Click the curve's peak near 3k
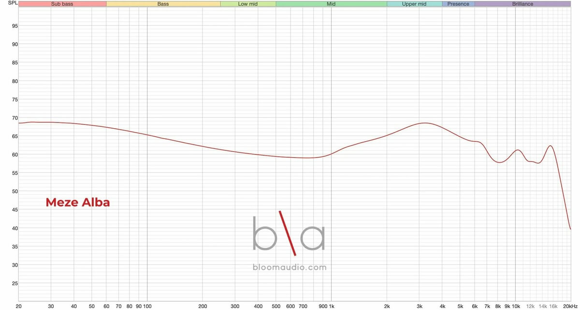Image resolution: width=580 pixels, height=310 pixels. click(x=424, y=123)
